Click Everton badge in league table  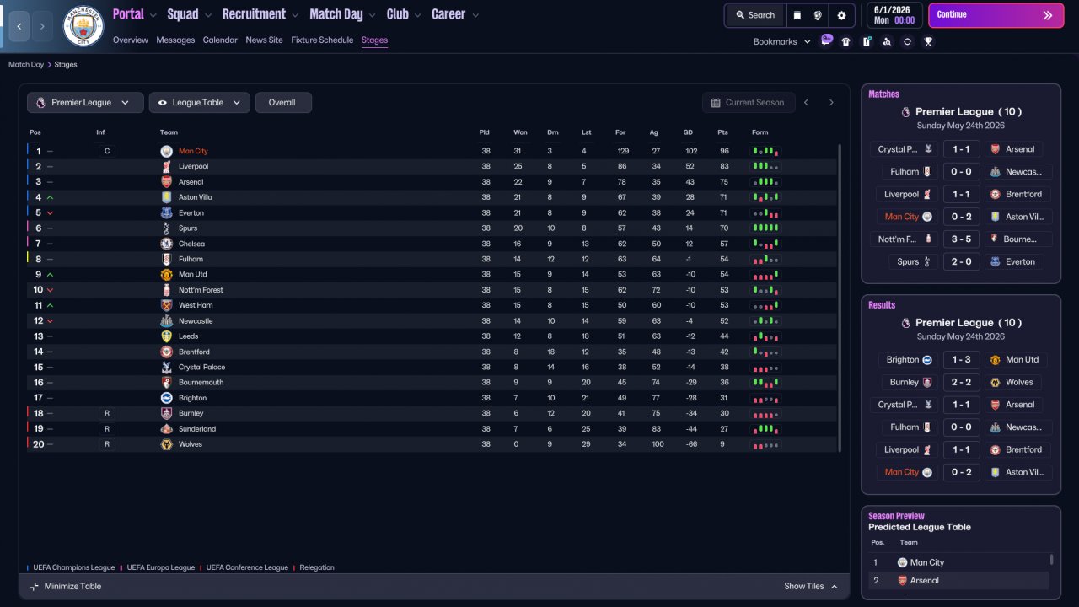166,212
